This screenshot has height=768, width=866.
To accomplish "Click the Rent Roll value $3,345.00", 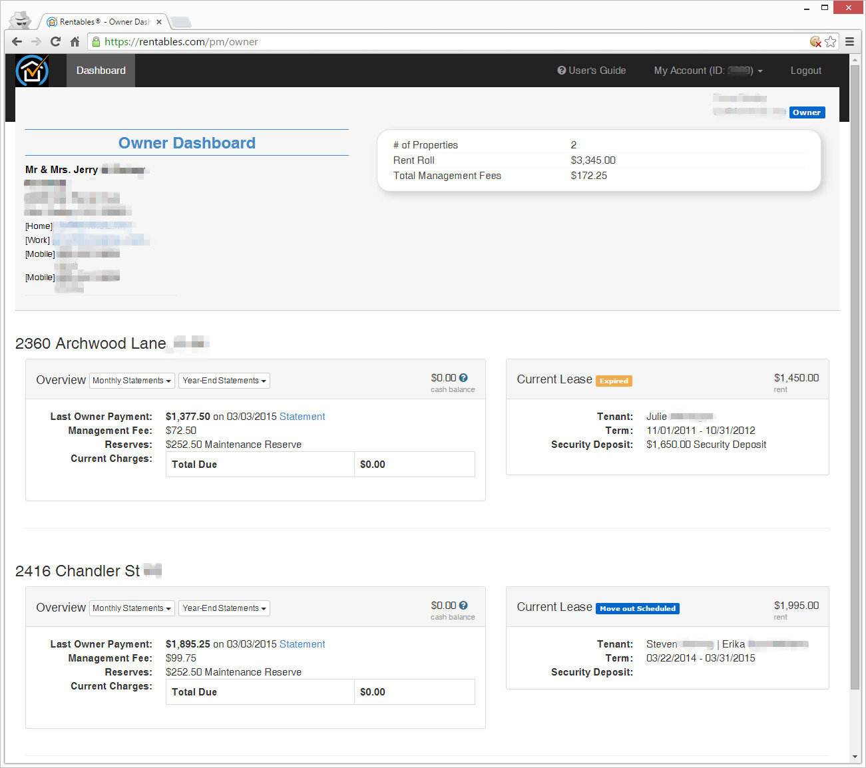I will coord(593,160).
